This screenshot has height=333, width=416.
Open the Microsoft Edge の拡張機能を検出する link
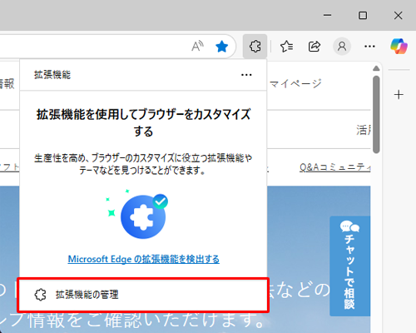click(144, 259)
